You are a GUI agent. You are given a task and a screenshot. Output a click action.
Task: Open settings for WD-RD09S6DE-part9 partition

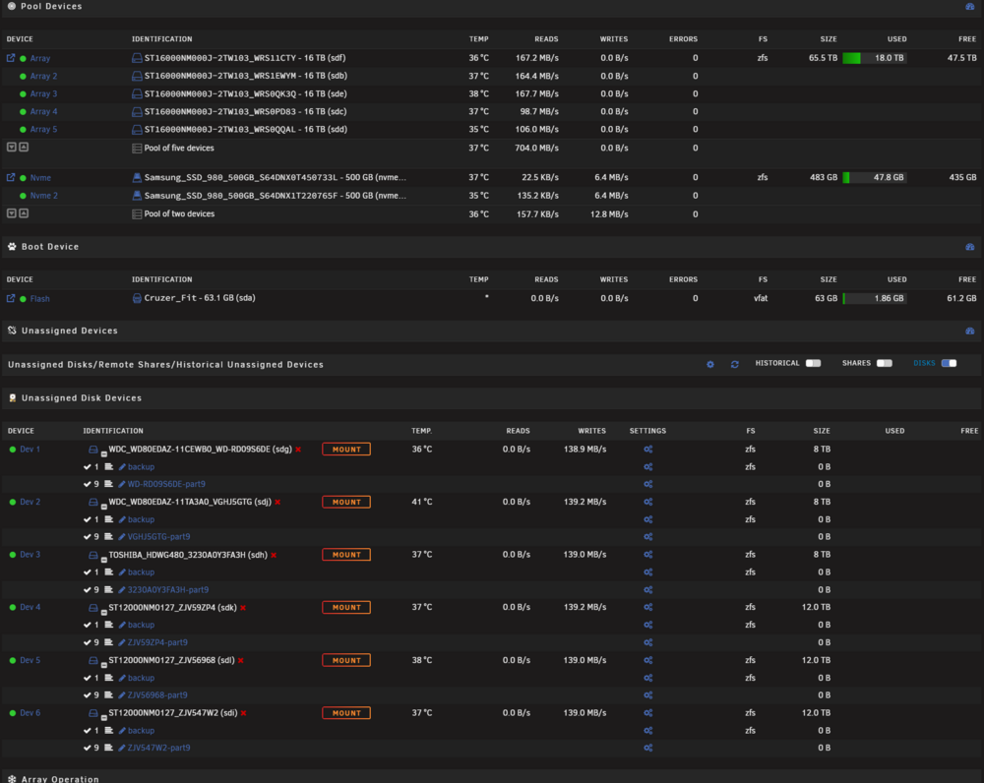point(648,484)
